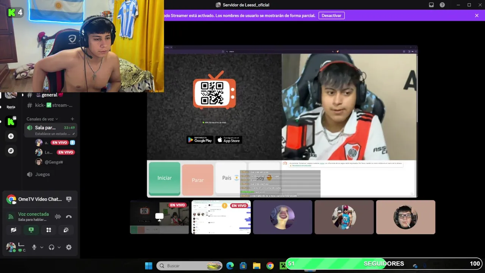
Task: Click the warning icon on second stream thumbnail
Action: tap(225, 206)
